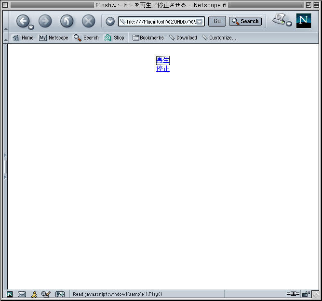
Task: Reload the page with the Reload button
Action: point(67,21)
